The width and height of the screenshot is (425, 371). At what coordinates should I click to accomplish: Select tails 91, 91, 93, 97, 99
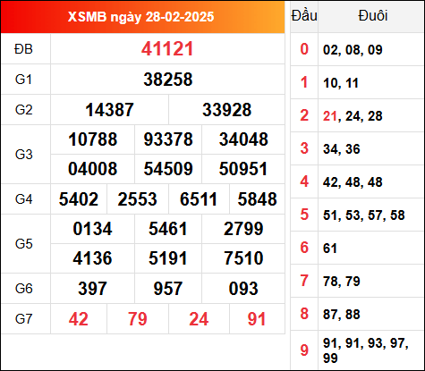[366, 350]
